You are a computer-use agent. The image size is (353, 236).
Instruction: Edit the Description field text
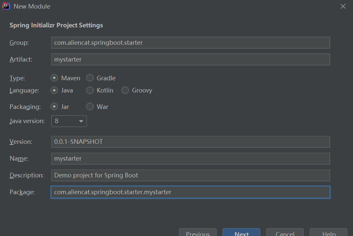pyautogui.click(x=191, y=175)
